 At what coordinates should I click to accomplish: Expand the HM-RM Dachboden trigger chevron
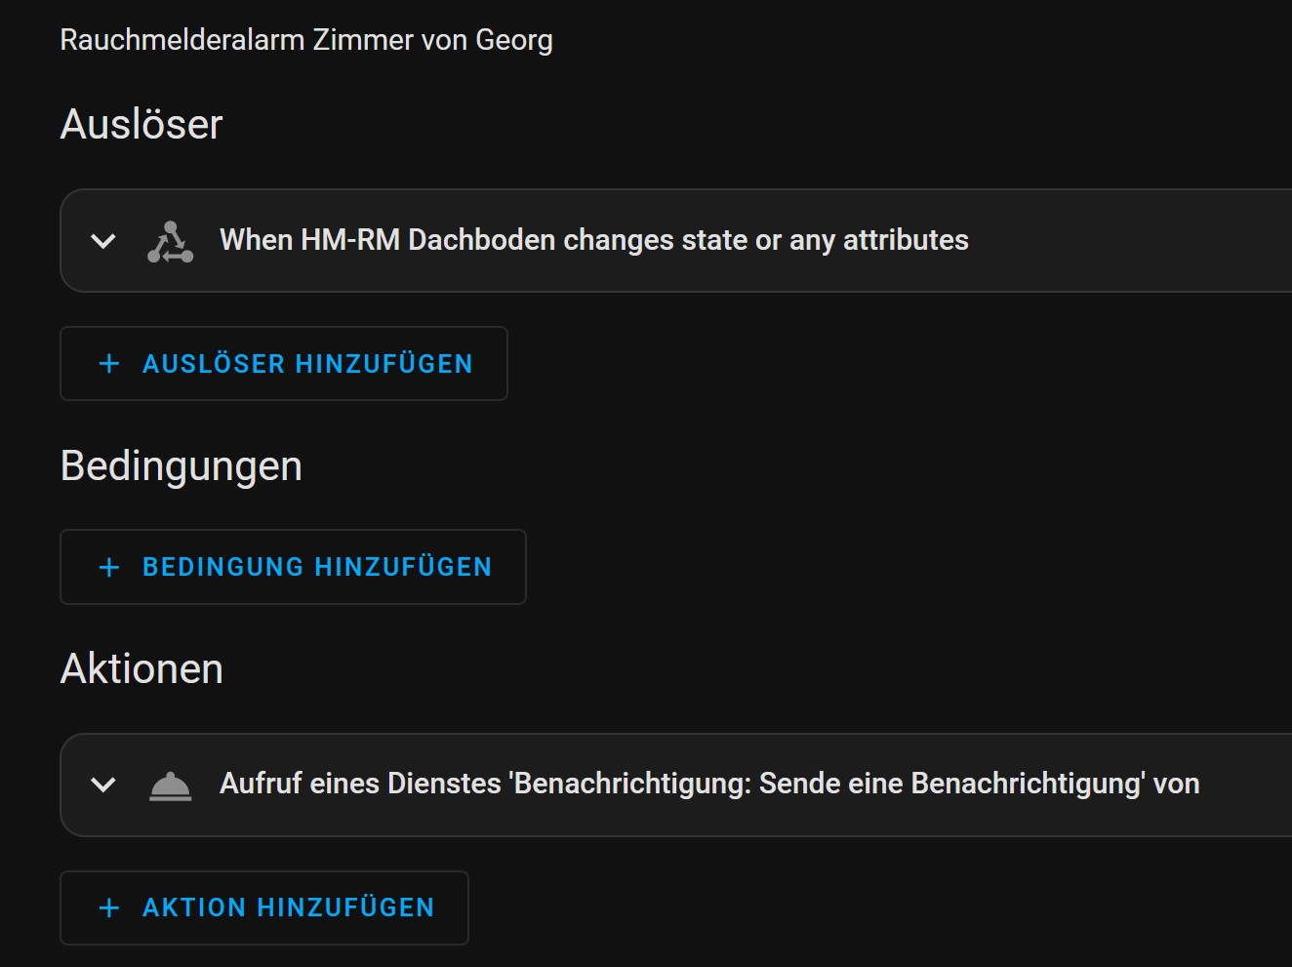pos(103,241)
